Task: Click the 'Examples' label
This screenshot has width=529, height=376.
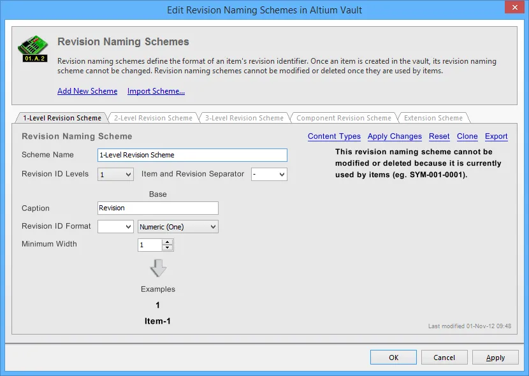Action: tap(158, 289)
